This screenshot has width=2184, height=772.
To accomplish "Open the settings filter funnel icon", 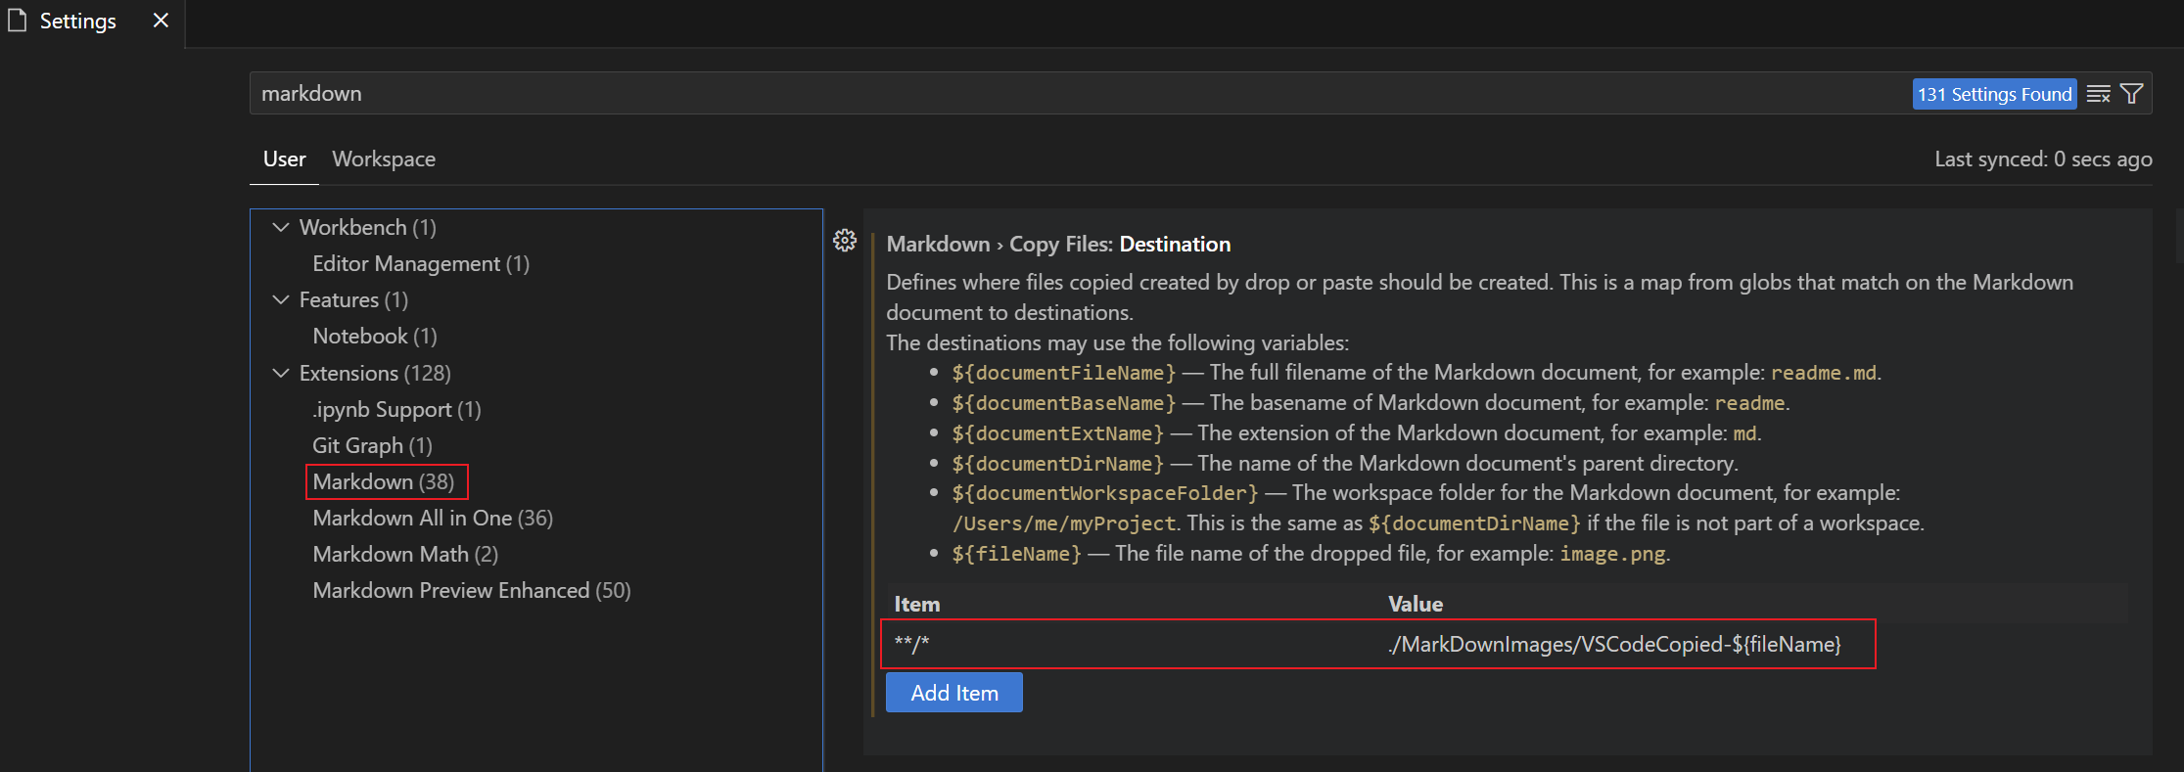I will [x=2131, y=94].
